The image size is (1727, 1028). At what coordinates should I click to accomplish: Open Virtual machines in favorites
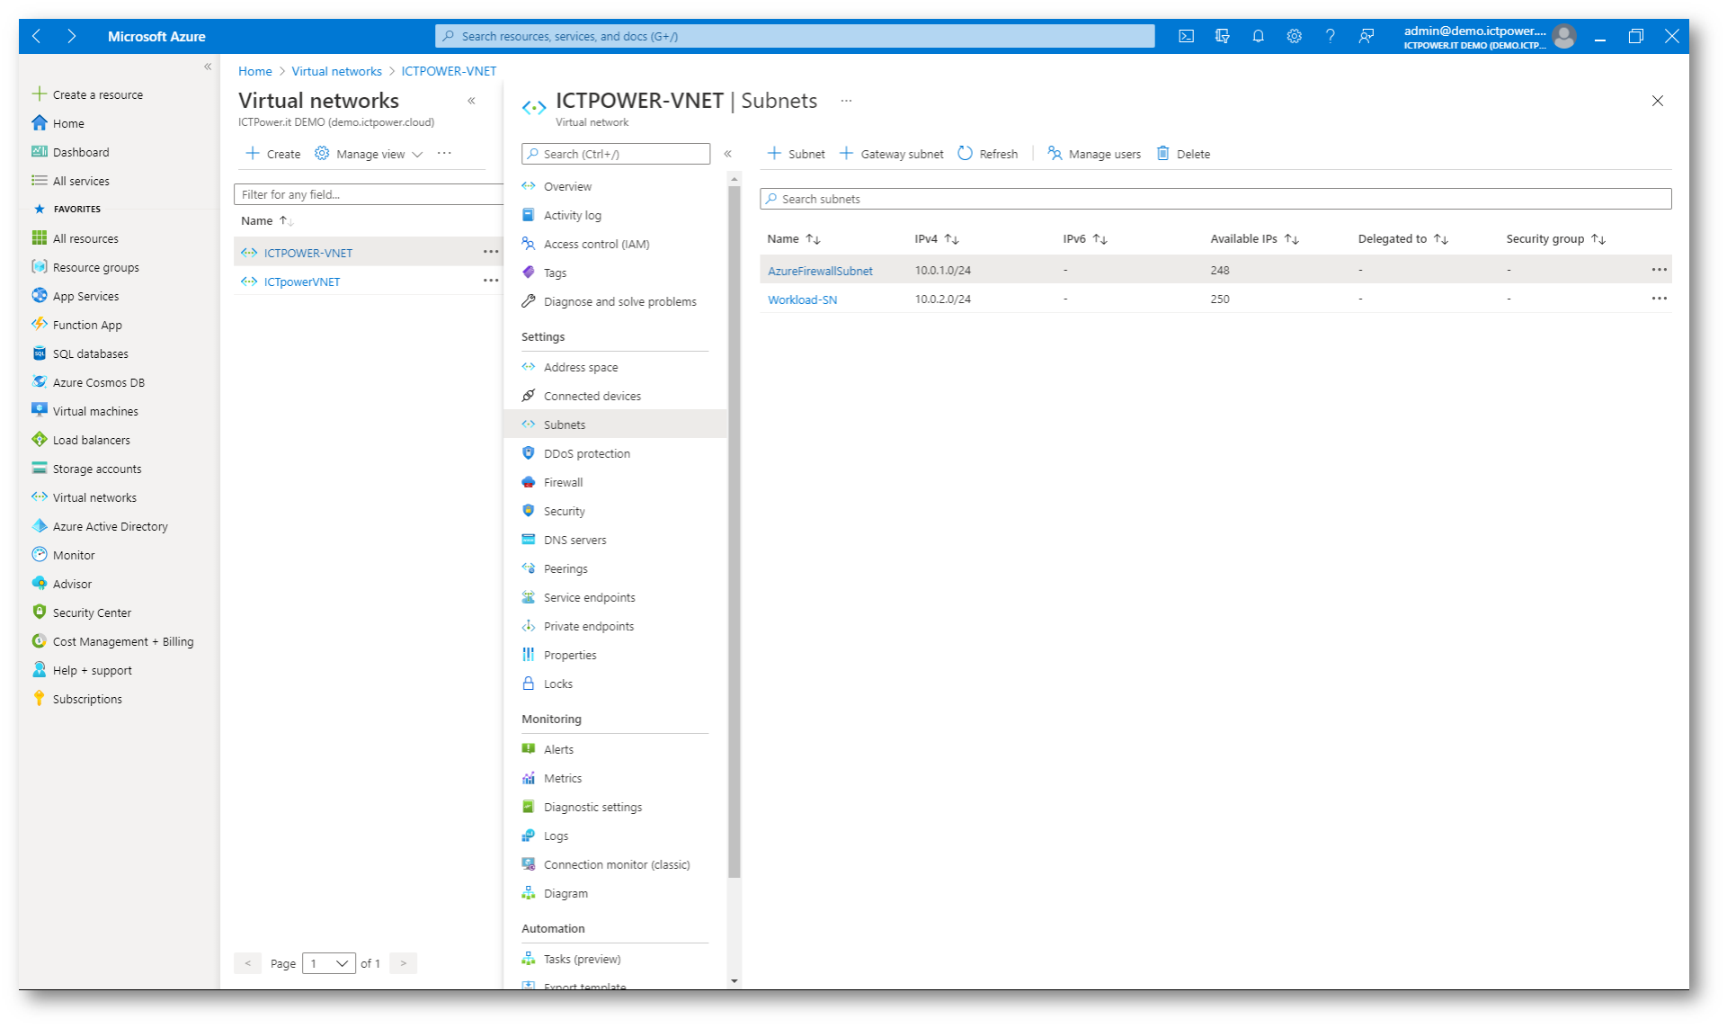[85, 411]
